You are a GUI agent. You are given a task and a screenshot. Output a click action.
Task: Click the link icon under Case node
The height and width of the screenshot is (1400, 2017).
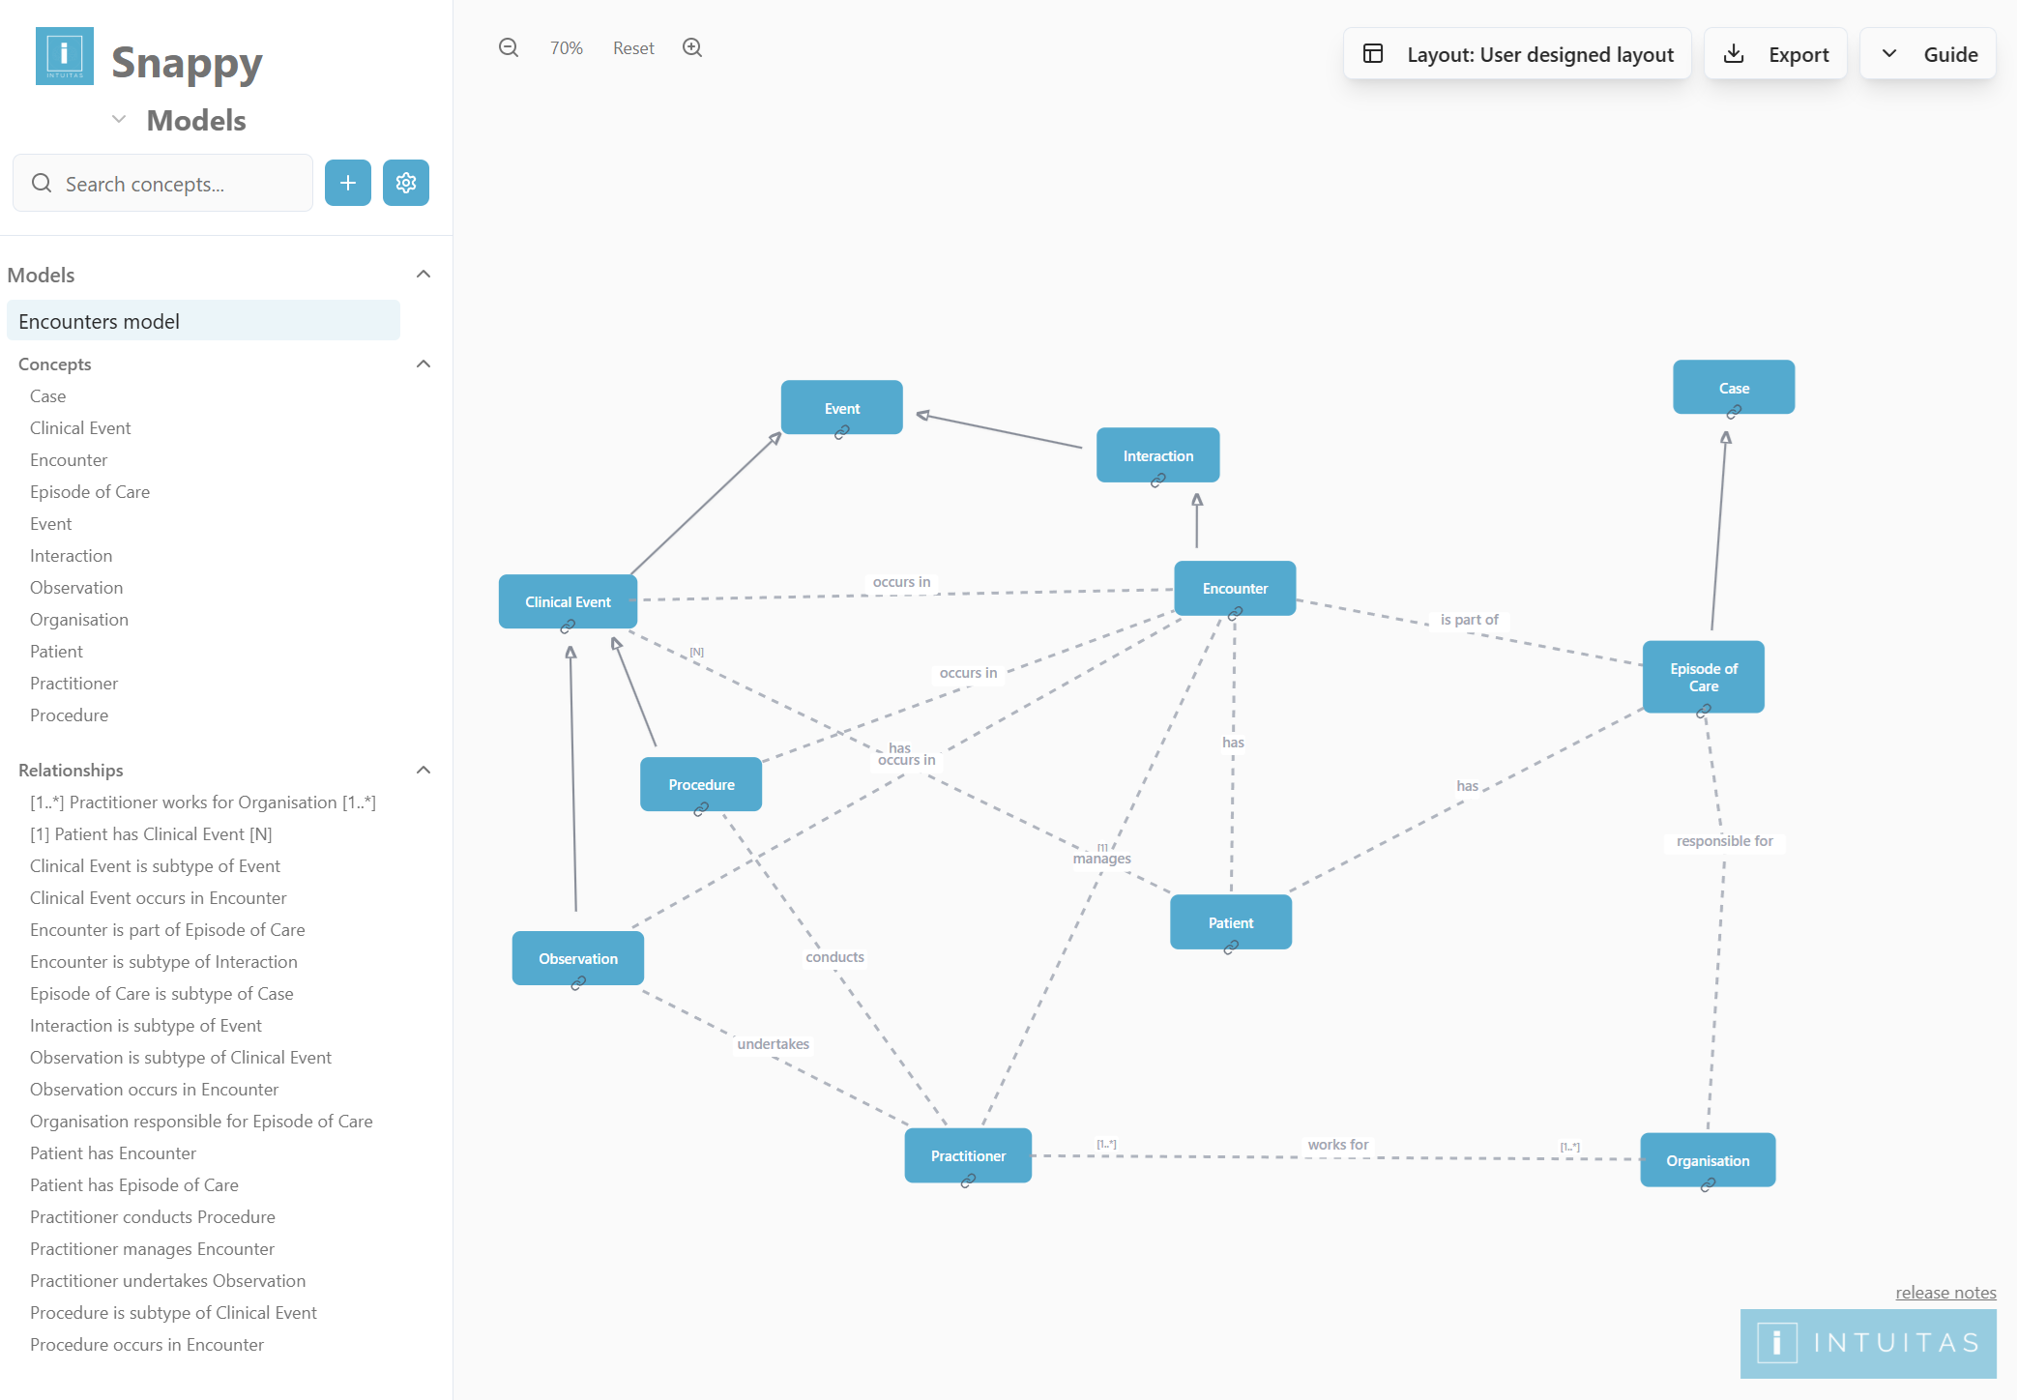pyautogui.click(x=1734, y=412)
